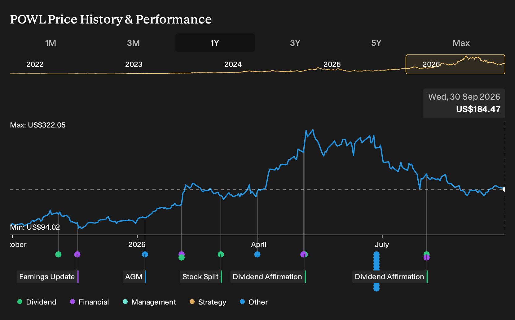Jump to 2023 on the overview timeline

[134, 64]
